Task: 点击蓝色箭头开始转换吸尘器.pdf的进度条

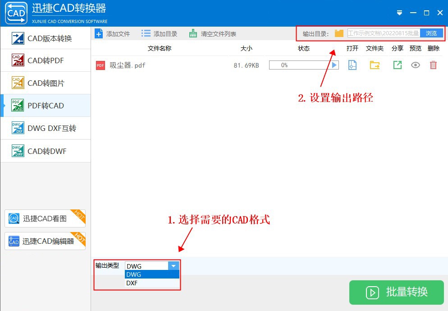Action: [x=333, y=65]
